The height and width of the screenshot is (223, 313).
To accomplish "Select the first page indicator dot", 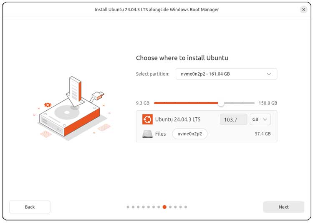I will [128, 207].
